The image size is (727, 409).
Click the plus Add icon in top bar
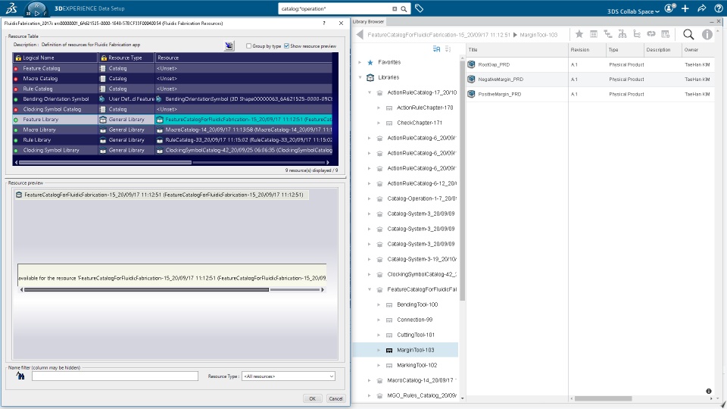pos(685,8)
